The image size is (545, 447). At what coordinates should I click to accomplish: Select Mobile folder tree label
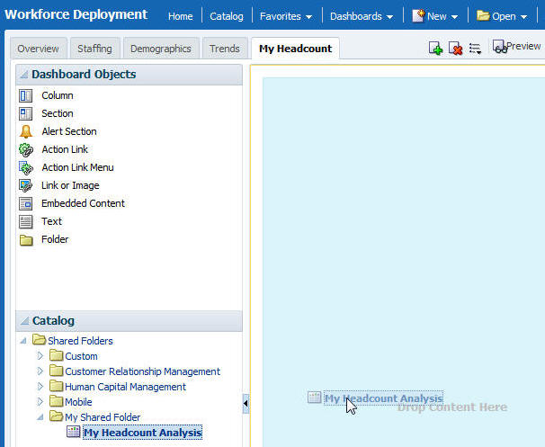pyautogui.click(x=78, y=402)
